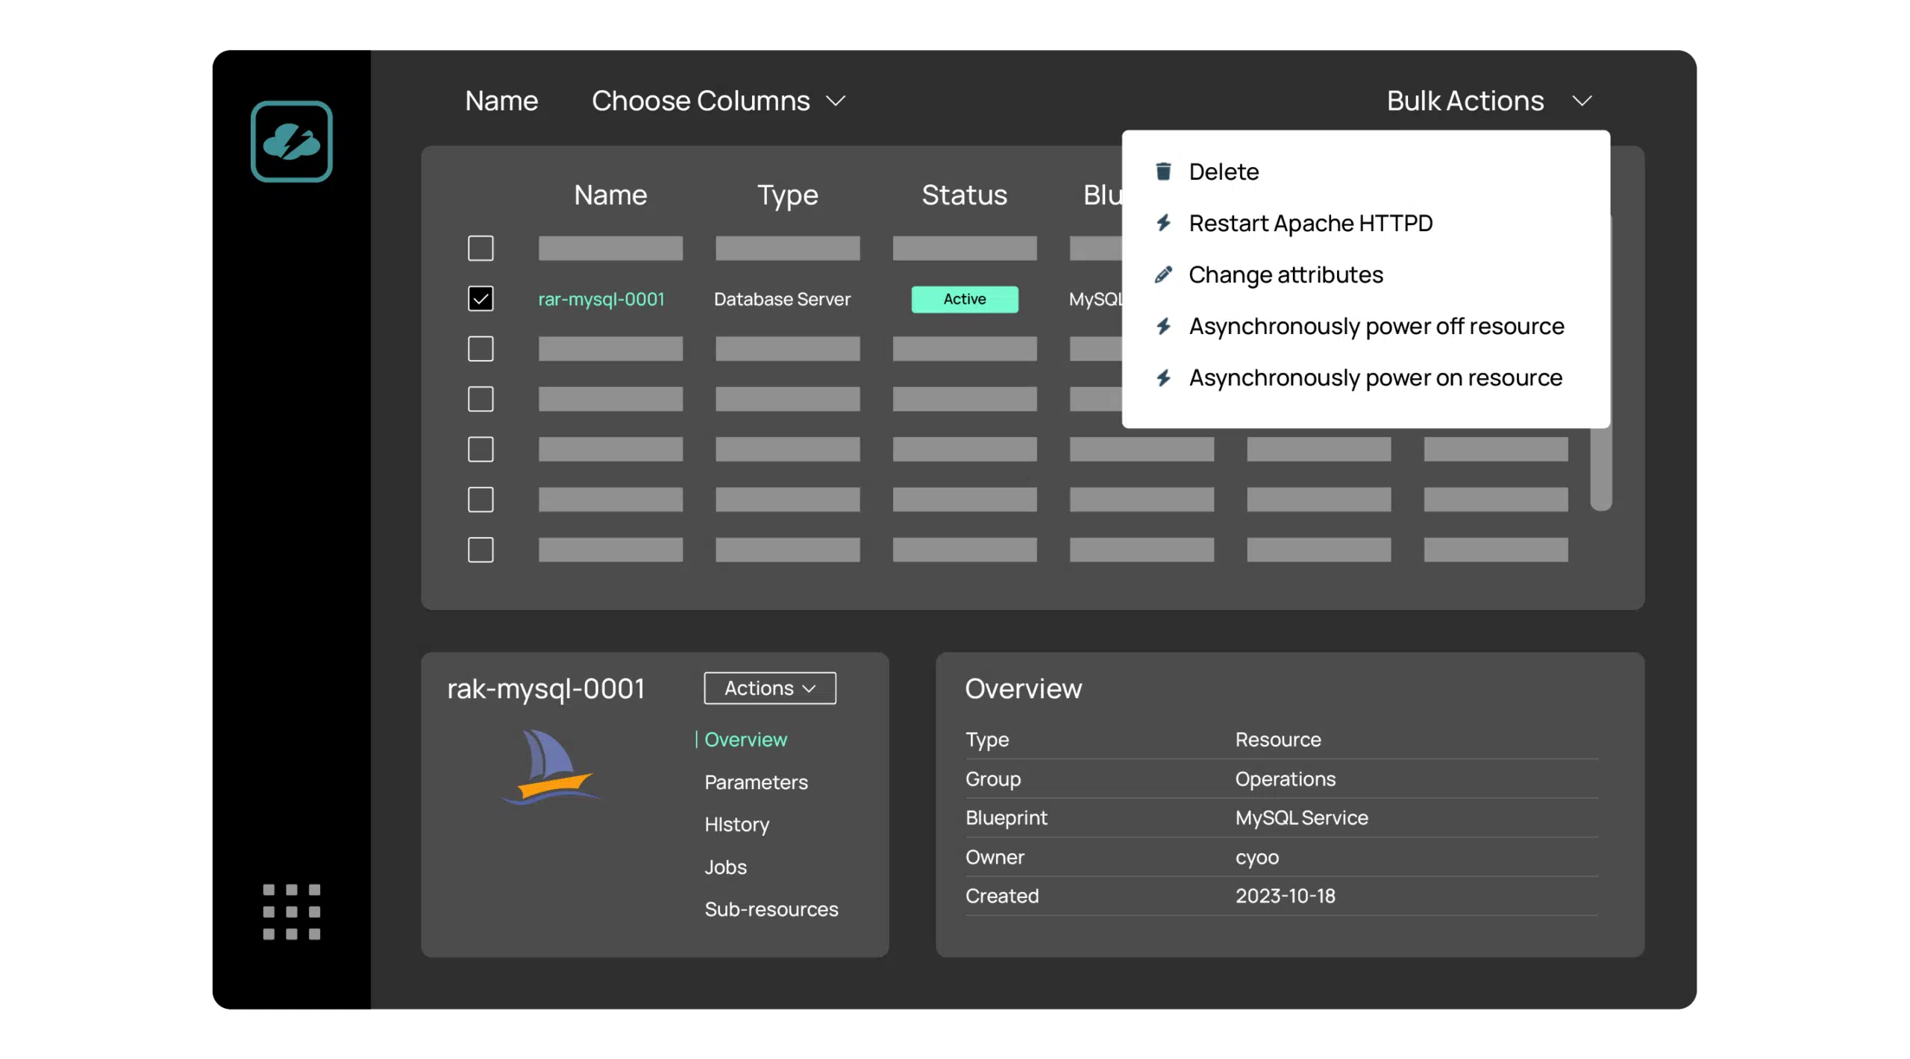Toggle the first empty row checkbox

click(481, 247)
